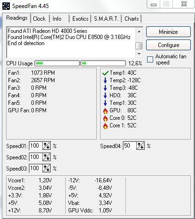Click the blue down arrow beside Temp2

click(x=105, y=80)
